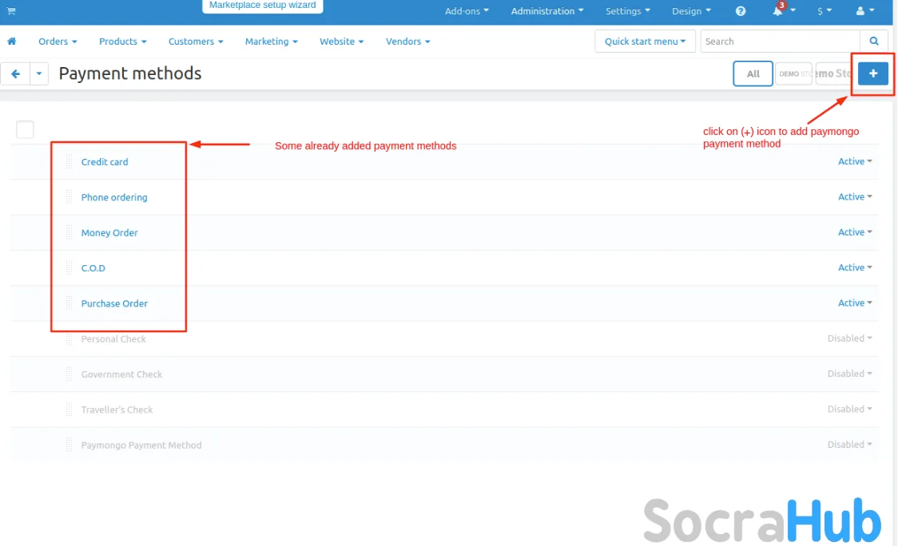Viewport: 898px width, 546px height.
Task: Open the Orders menu
Action: tap(58, 42)
